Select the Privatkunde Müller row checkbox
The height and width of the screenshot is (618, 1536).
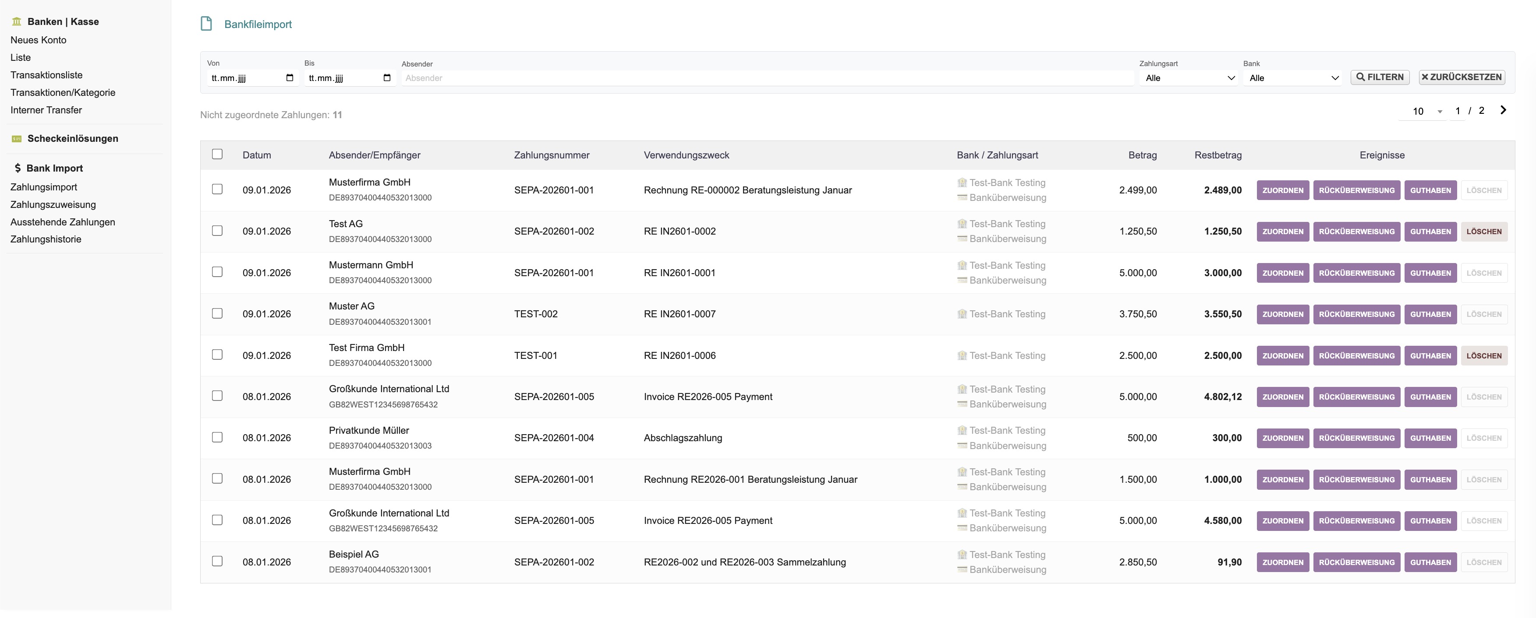point(217,437)
